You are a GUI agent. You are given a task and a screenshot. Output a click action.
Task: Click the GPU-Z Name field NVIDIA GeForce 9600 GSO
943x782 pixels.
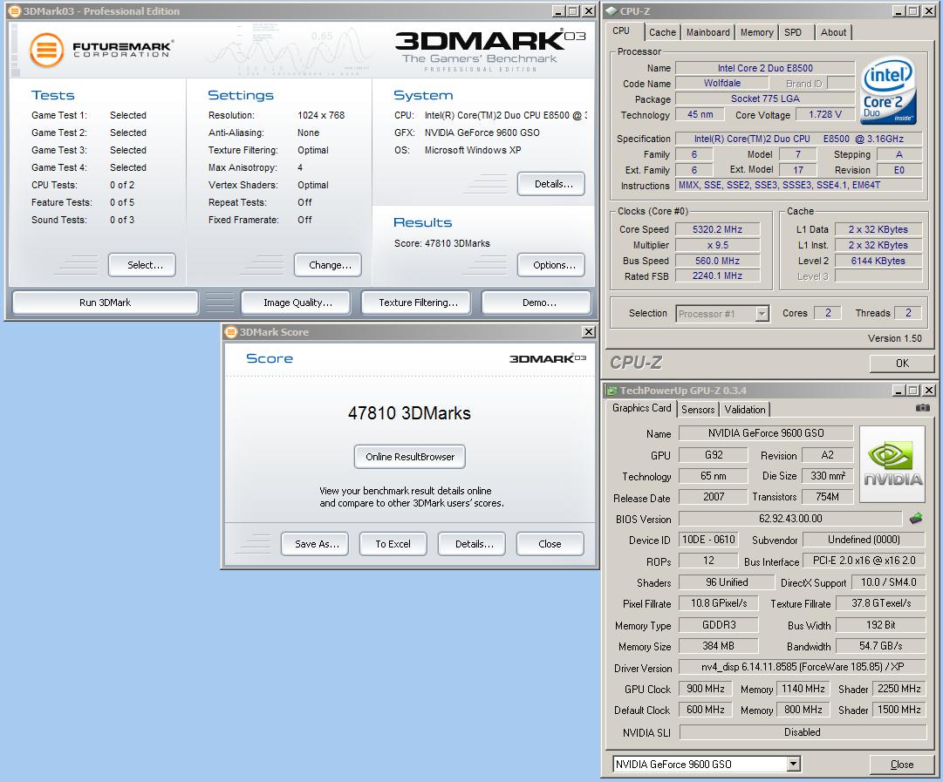click(766, 432)
